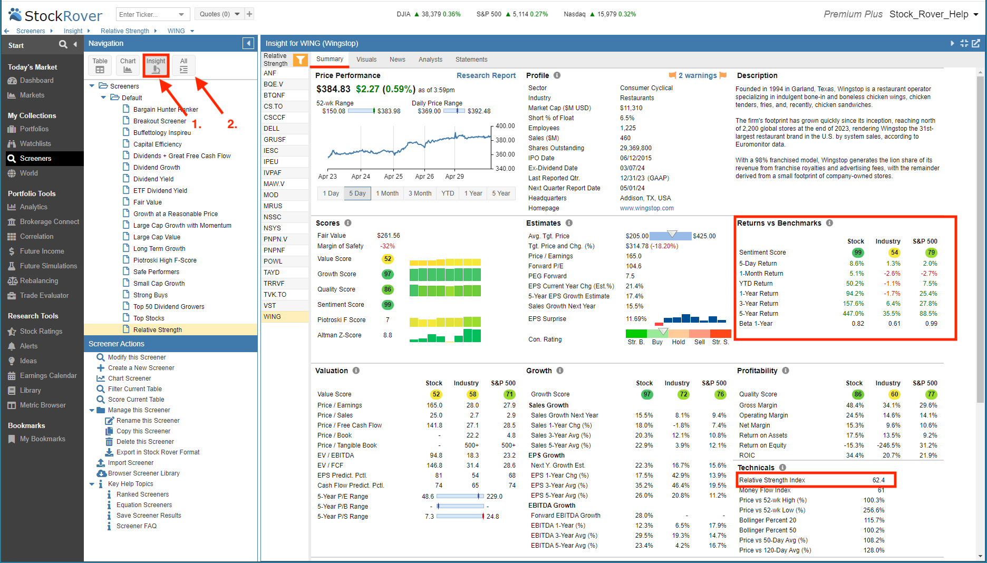Screen dimensions: 987x563
Task: Switch to the Statements tab
Action: point(471,60)
